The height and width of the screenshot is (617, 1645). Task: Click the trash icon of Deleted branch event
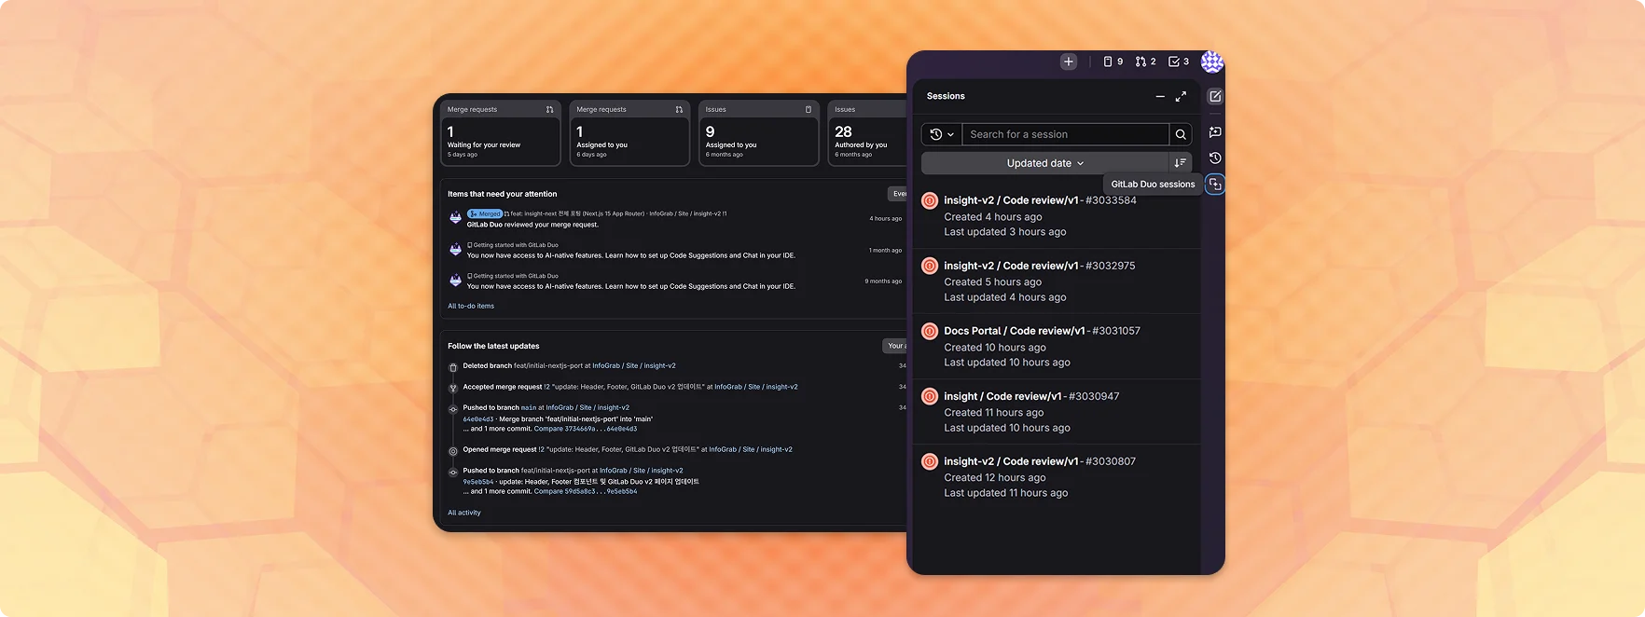tap(453, 367)
